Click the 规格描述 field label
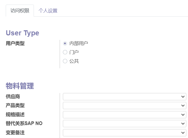Screen dimensions: 188x138 pyautogui.click(x=15, y=115)
